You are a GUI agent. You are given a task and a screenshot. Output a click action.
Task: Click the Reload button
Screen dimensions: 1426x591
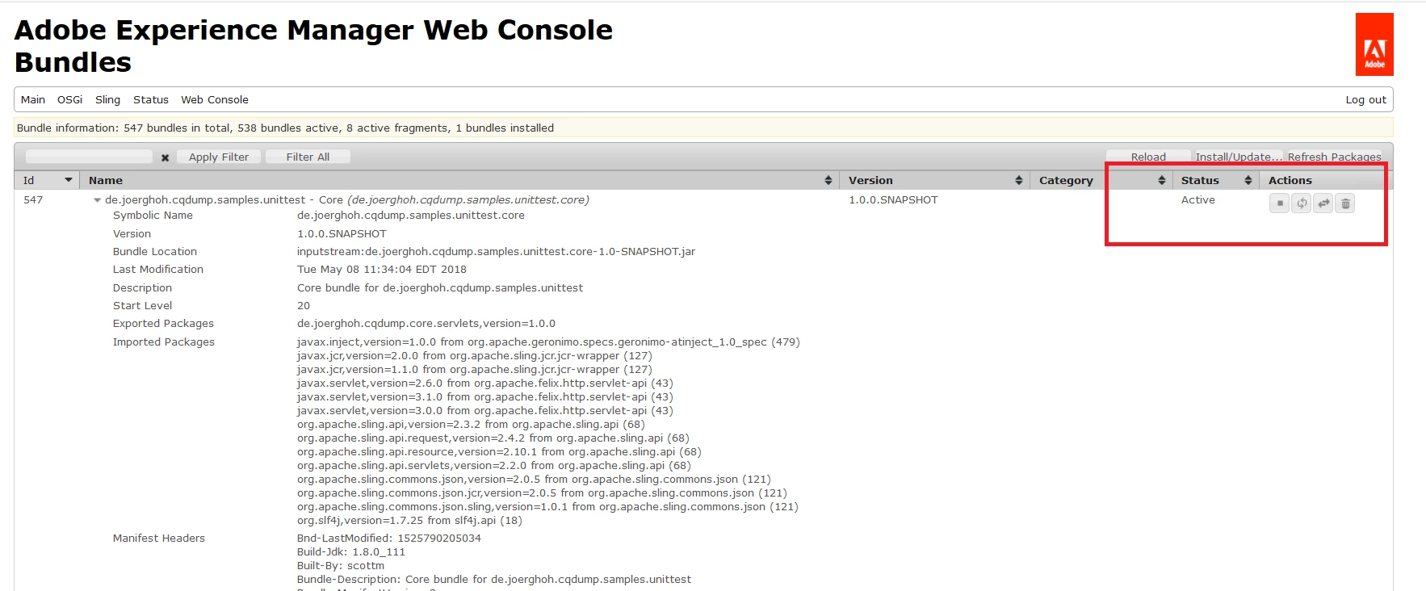[1148, 157]
